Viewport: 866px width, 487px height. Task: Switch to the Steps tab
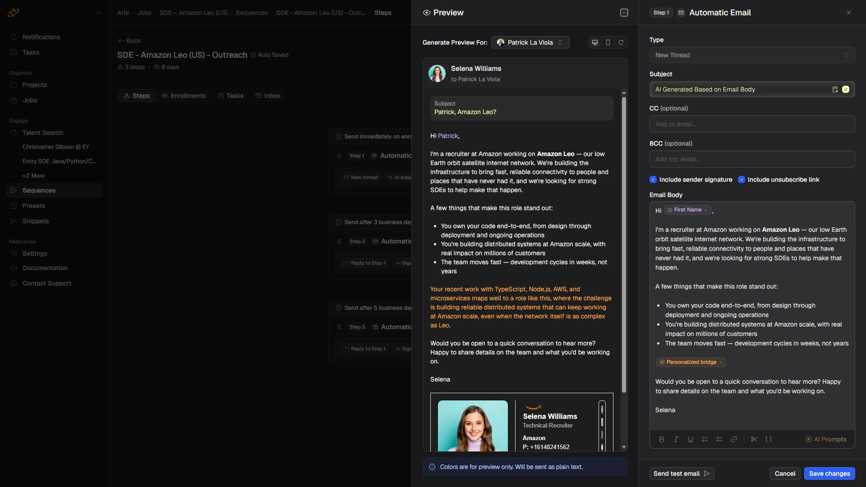point(137,96)
